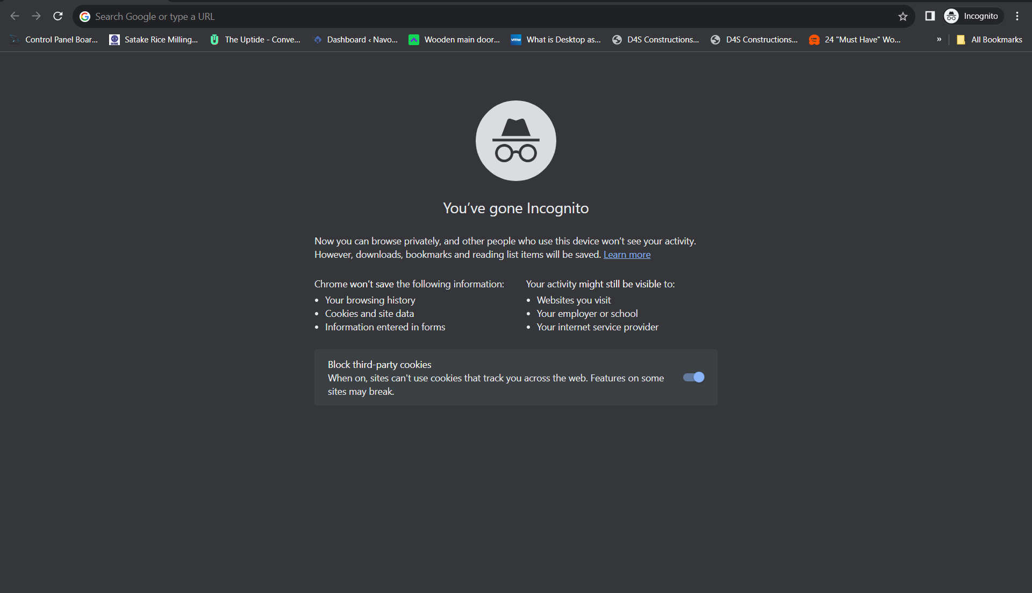Open the side panel icon
1032x593 pixels.
[x=930, y=16]
